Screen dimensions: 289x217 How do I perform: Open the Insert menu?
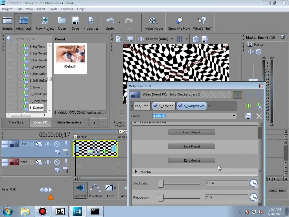point(41,9)
